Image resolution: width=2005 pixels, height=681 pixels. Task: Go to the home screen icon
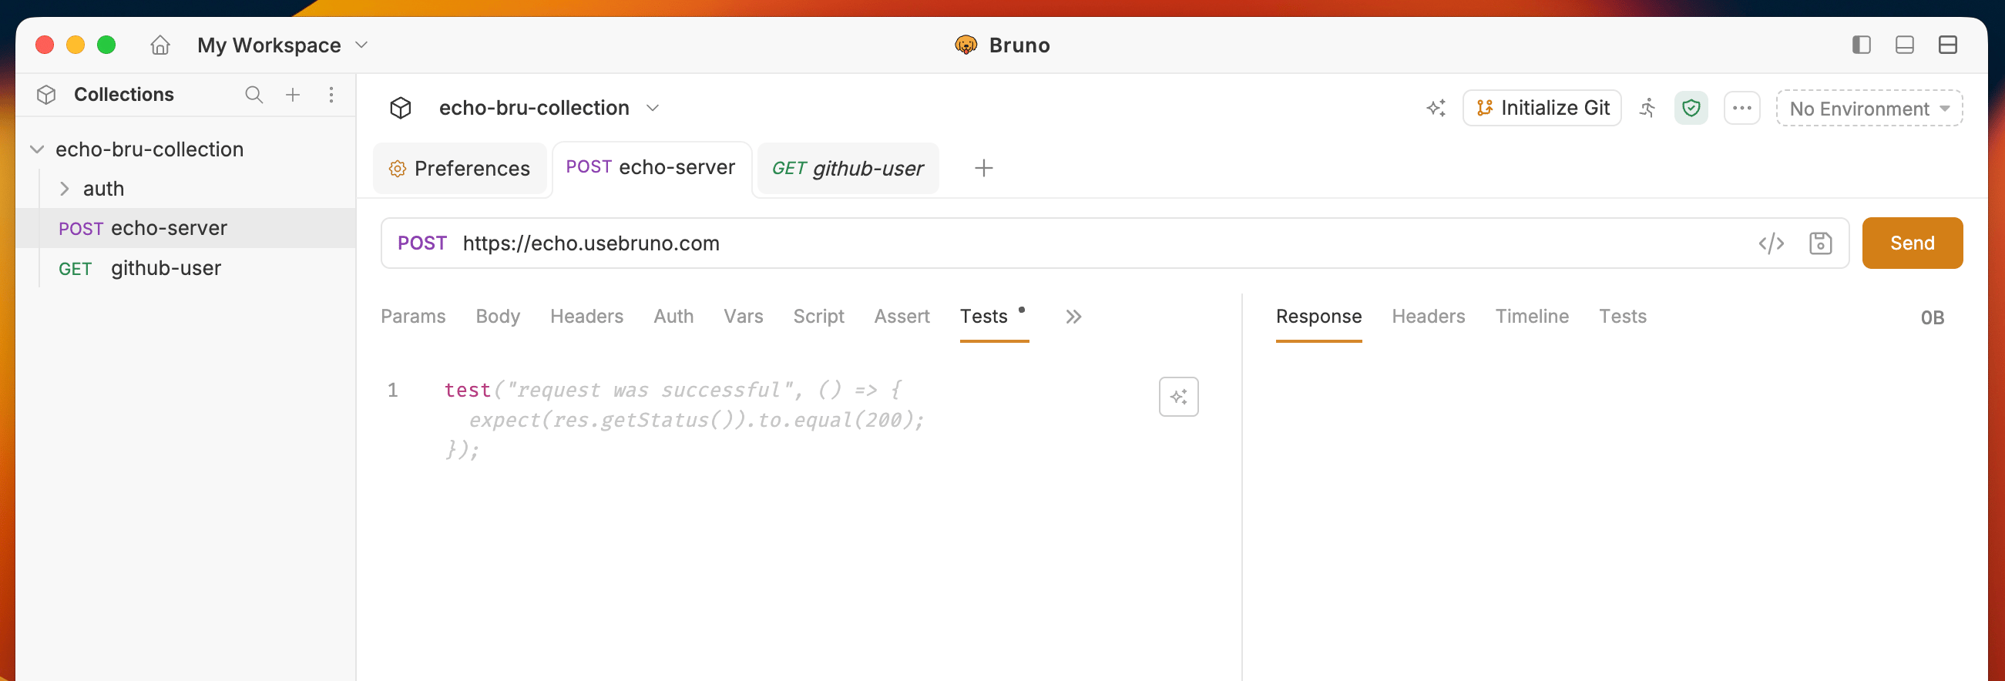tap(160, 45)
